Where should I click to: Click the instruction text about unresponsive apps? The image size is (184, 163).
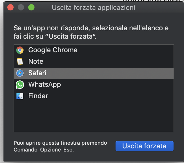coord(91,32)
